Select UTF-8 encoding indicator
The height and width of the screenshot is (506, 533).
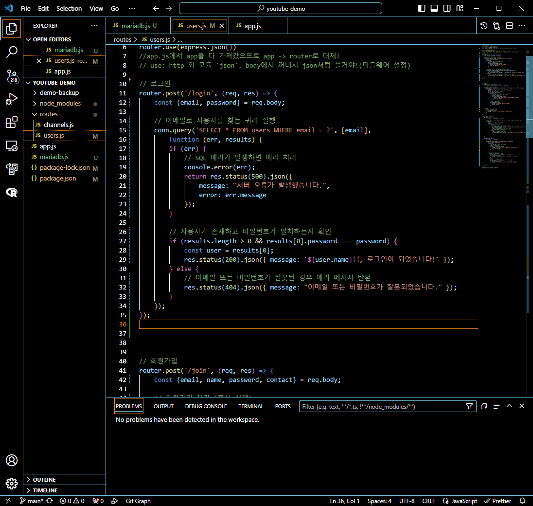pos(407,501)
